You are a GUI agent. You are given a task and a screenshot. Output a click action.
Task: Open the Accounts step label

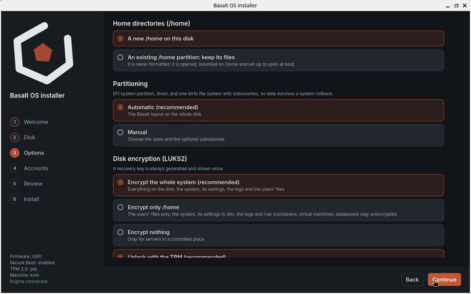point(36,169)
